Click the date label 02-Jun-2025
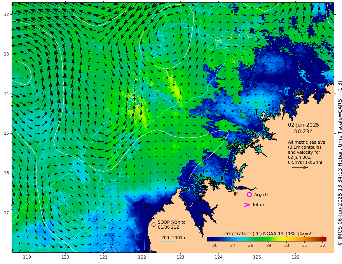This screenshot has height=264, width=342. click(304, 125)
